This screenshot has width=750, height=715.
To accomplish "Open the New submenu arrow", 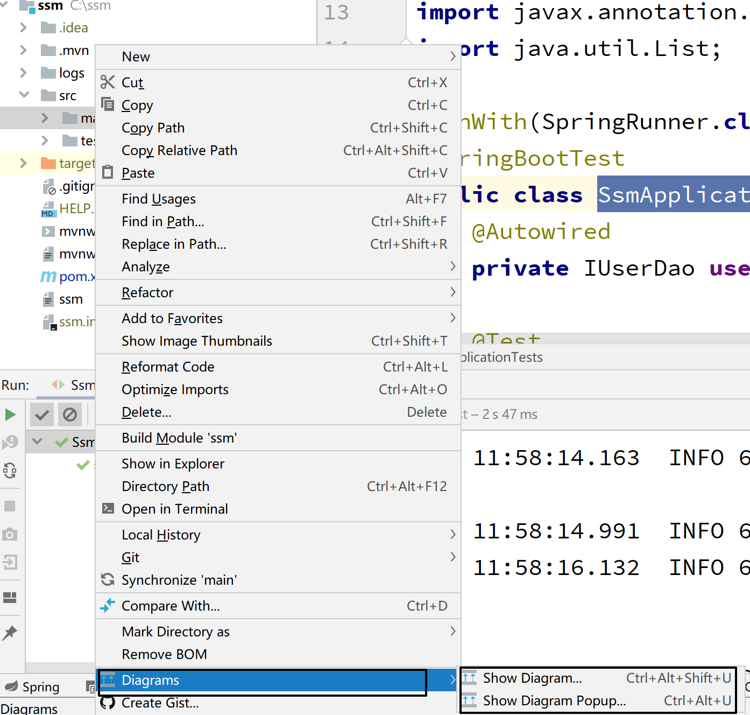I will [452, 56].
